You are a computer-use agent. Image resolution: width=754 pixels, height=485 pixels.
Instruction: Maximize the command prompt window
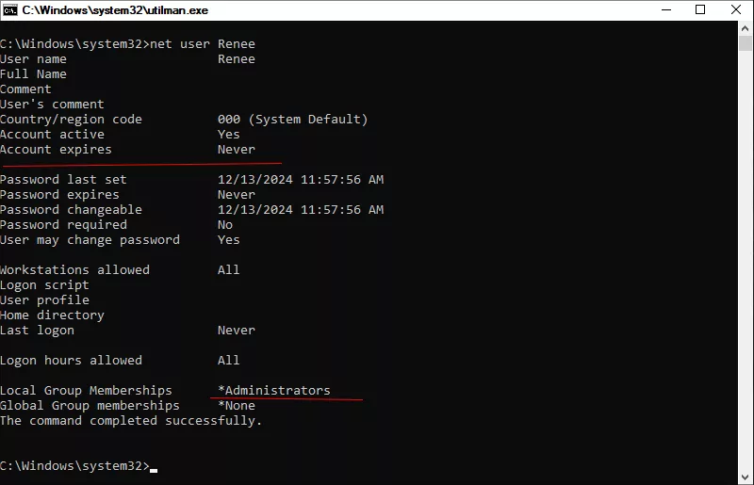click(700, 10)
